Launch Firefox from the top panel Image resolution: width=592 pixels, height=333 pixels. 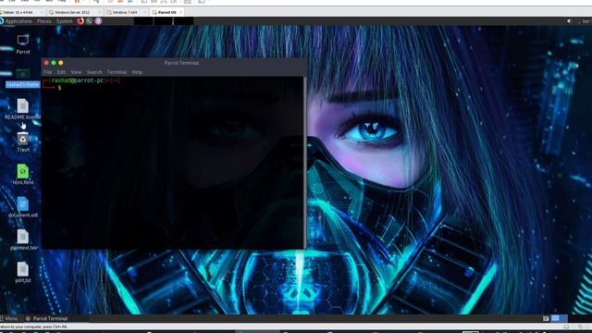pos(80,21)
